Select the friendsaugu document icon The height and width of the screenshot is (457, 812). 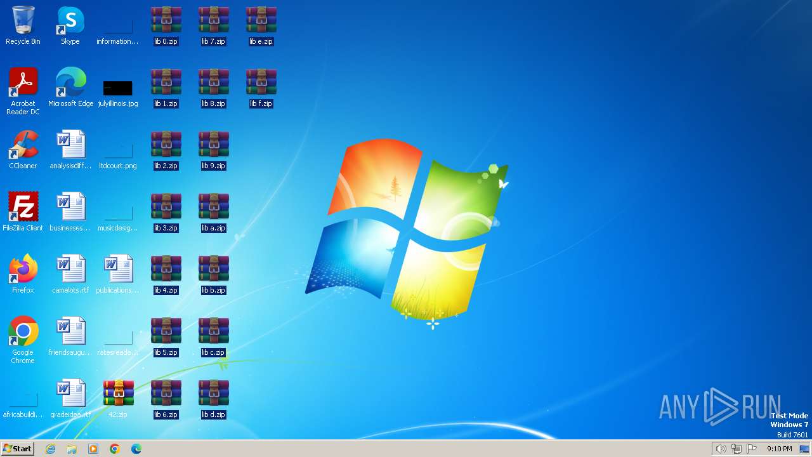point(70,336)
